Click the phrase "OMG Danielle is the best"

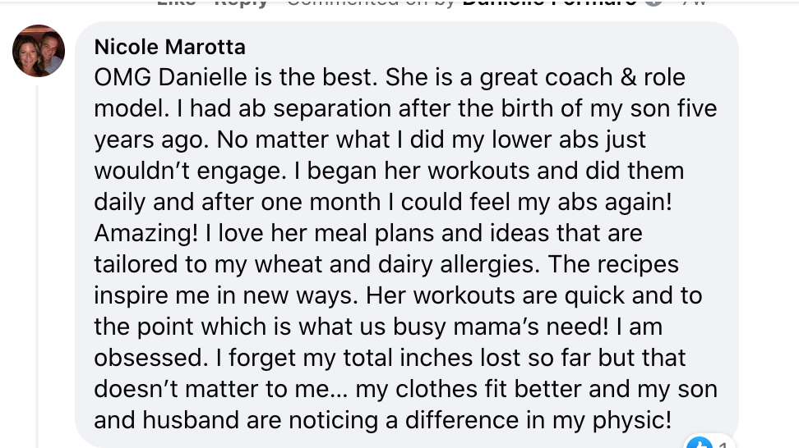235,77
